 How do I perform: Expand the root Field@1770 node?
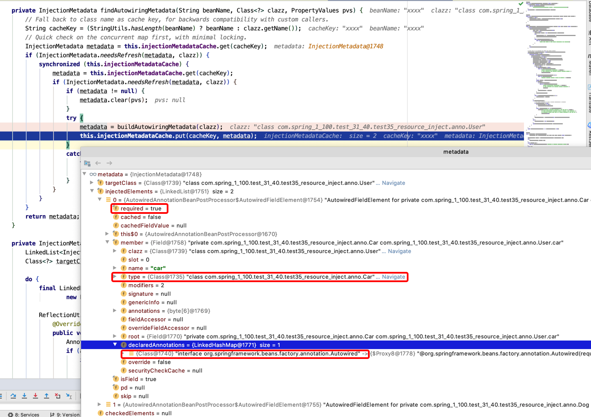115,336
